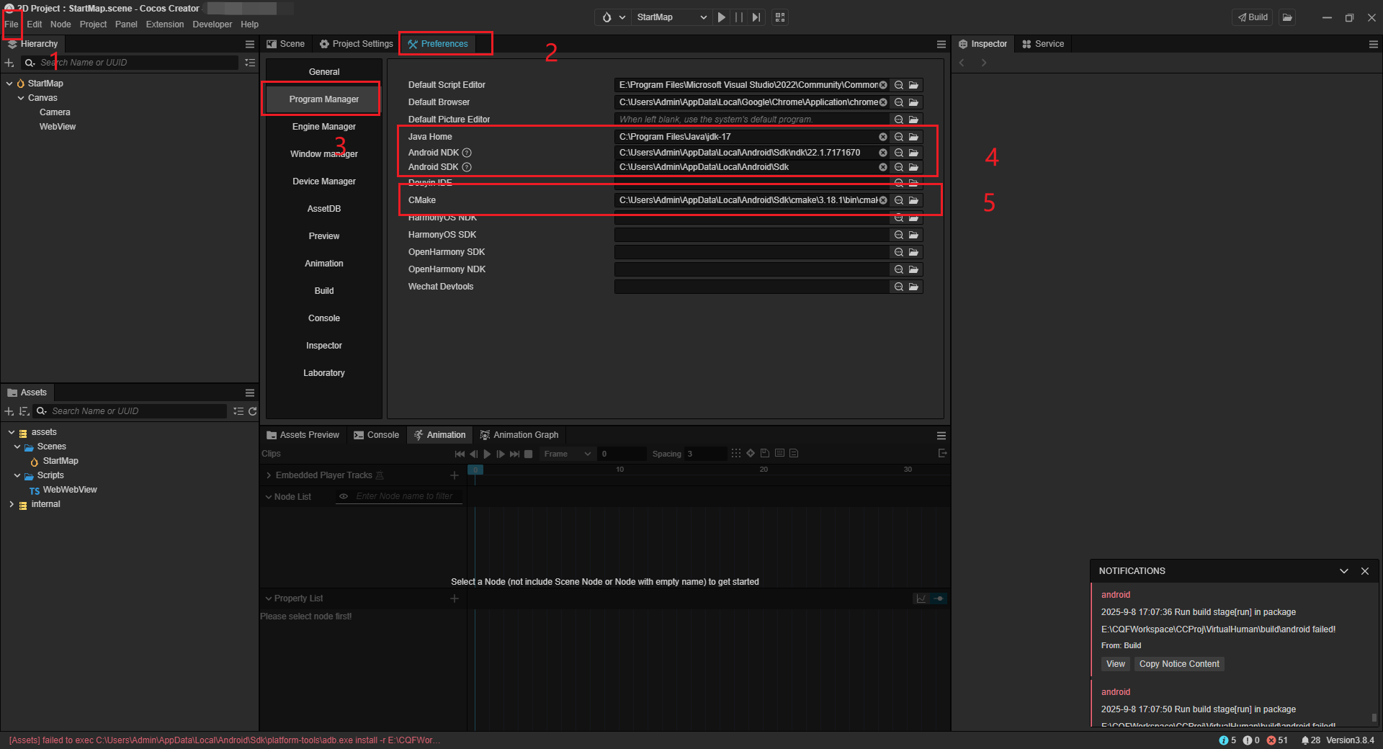The height and width of the screenshot is (749, 1383).
Task: Select the Service tab
Action: coord(1042,44)
